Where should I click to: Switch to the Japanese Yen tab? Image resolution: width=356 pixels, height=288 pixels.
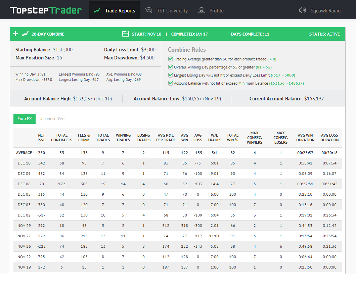click(x=52, y=119)
